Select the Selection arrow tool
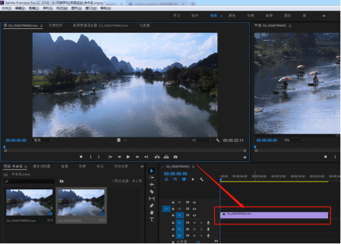The height and width of the screenshot is (244, 341). click(x=152, y=171)
